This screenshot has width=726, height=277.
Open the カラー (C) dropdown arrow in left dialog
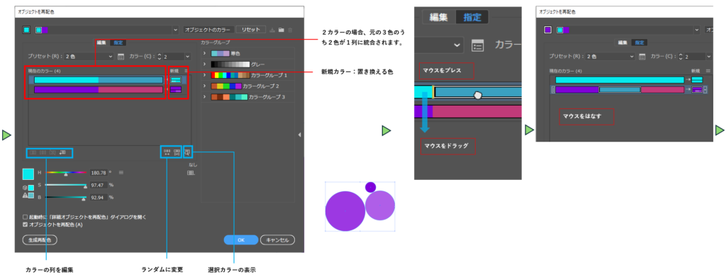[187, 57]
